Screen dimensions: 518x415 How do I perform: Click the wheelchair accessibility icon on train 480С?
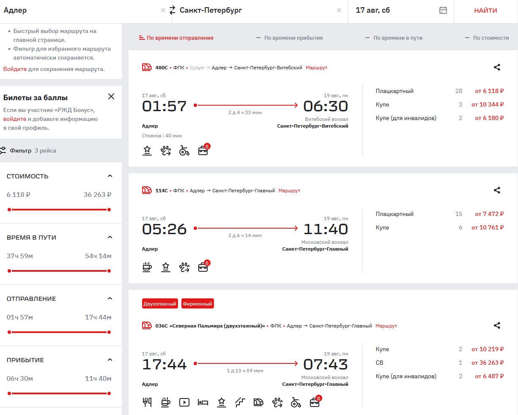tap(184, 151)
